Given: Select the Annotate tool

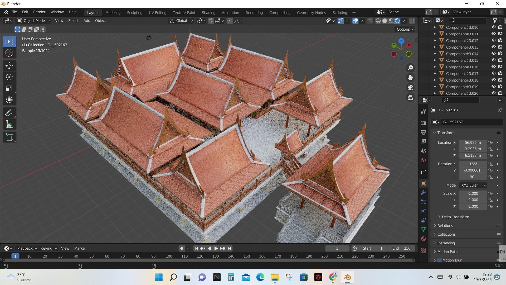Looking at the screenshot, I should (x=9, y=113).
